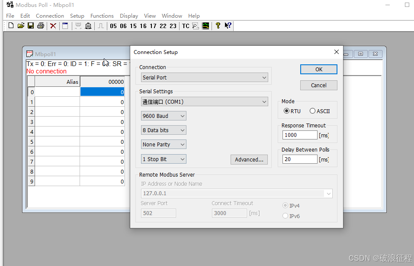Click the print setup icon beside connect

tap(88, 26)
